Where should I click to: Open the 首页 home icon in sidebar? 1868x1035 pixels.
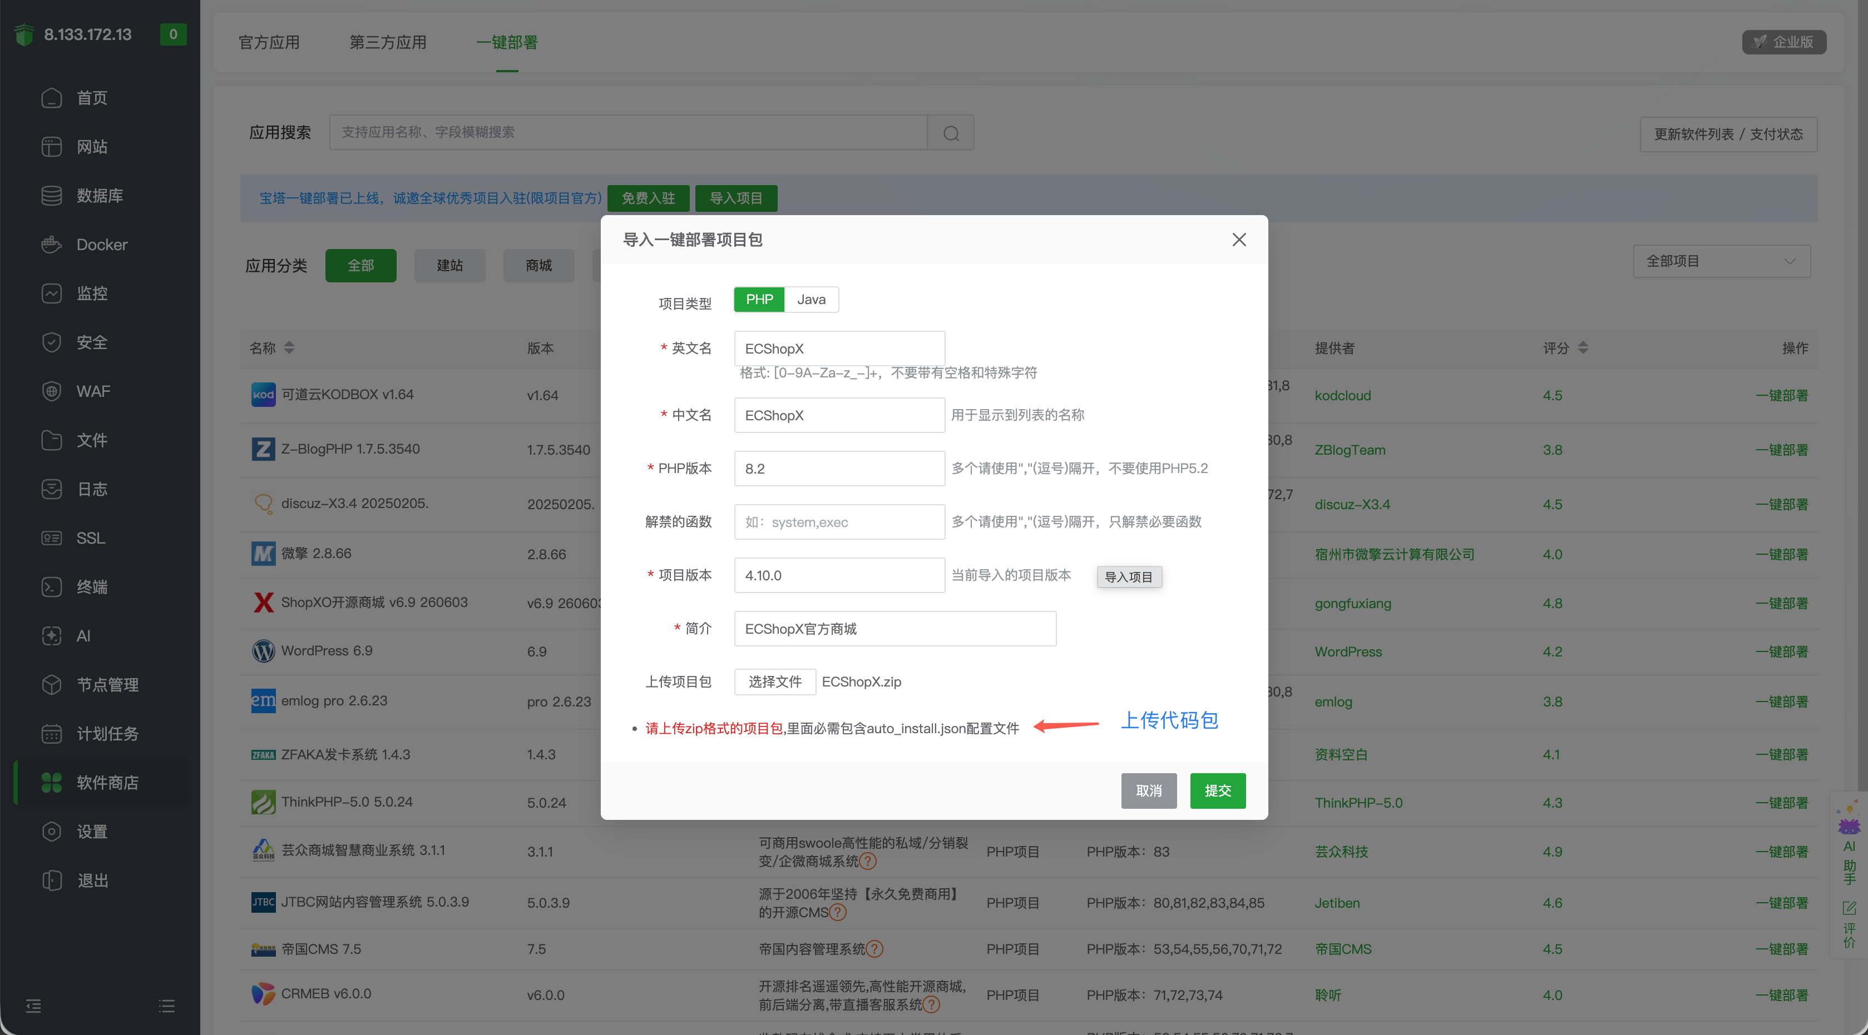coord(52,98)
